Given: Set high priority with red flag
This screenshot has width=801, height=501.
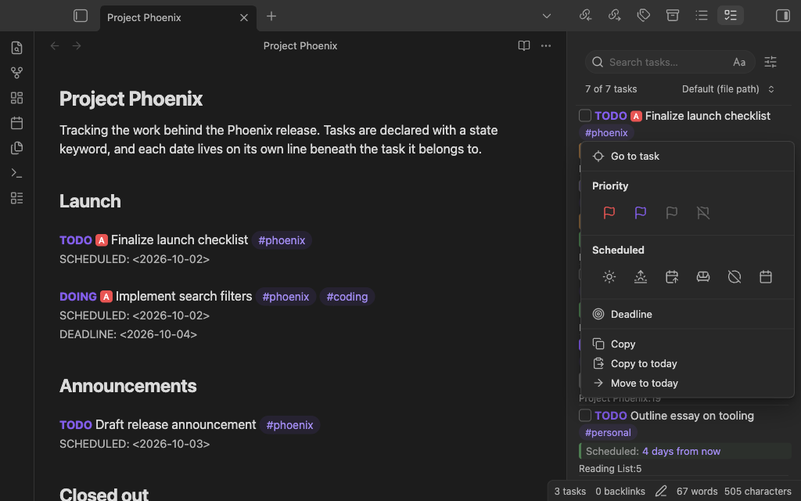Looking at the screenshot, I should coord(609,213).
